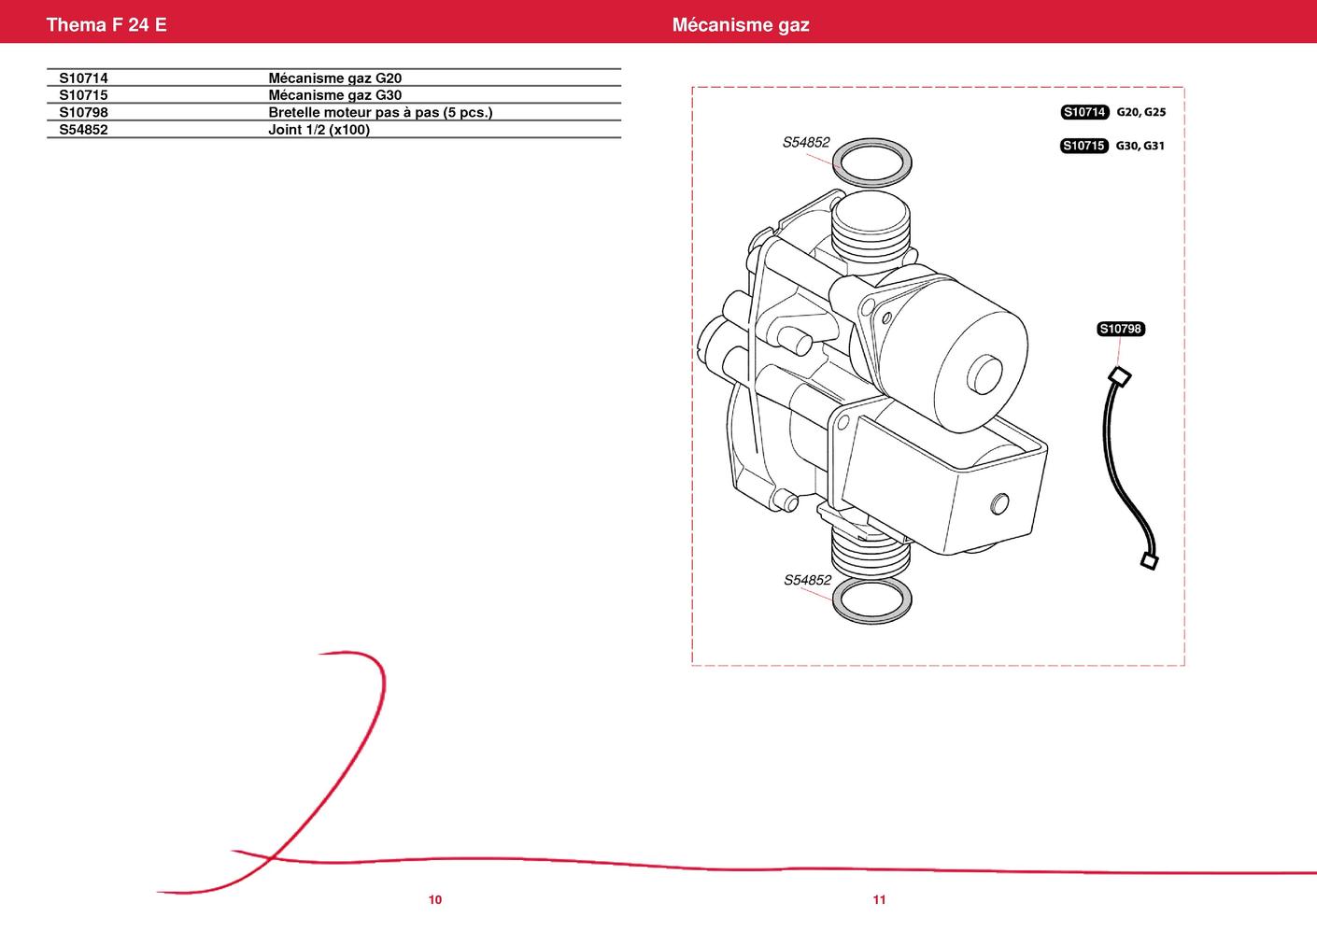Select the top gasket ring drawing

tap(871, 164)
